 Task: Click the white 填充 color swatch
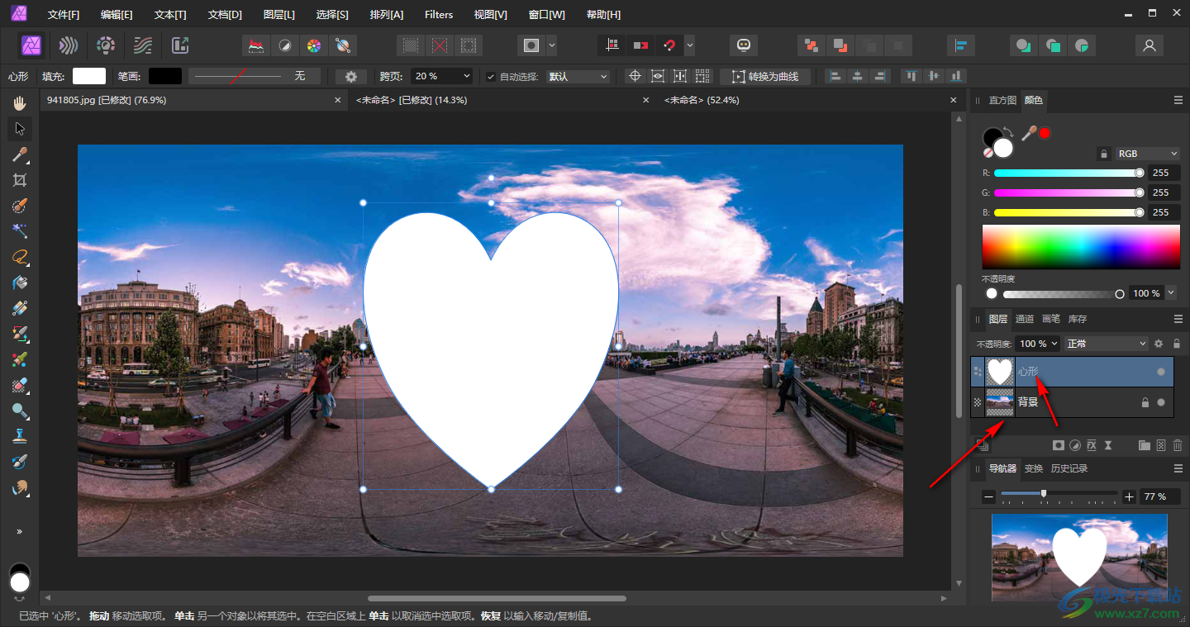(89, 76)
